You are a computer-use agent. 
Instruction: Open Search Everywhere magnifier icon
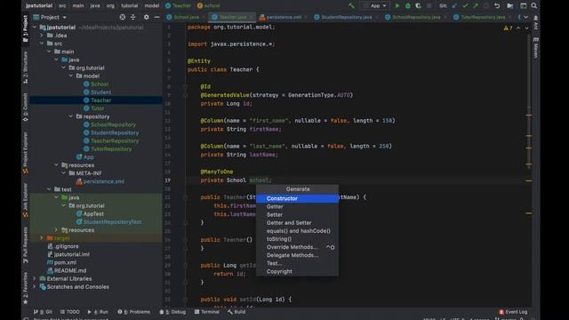coord(534,6)
